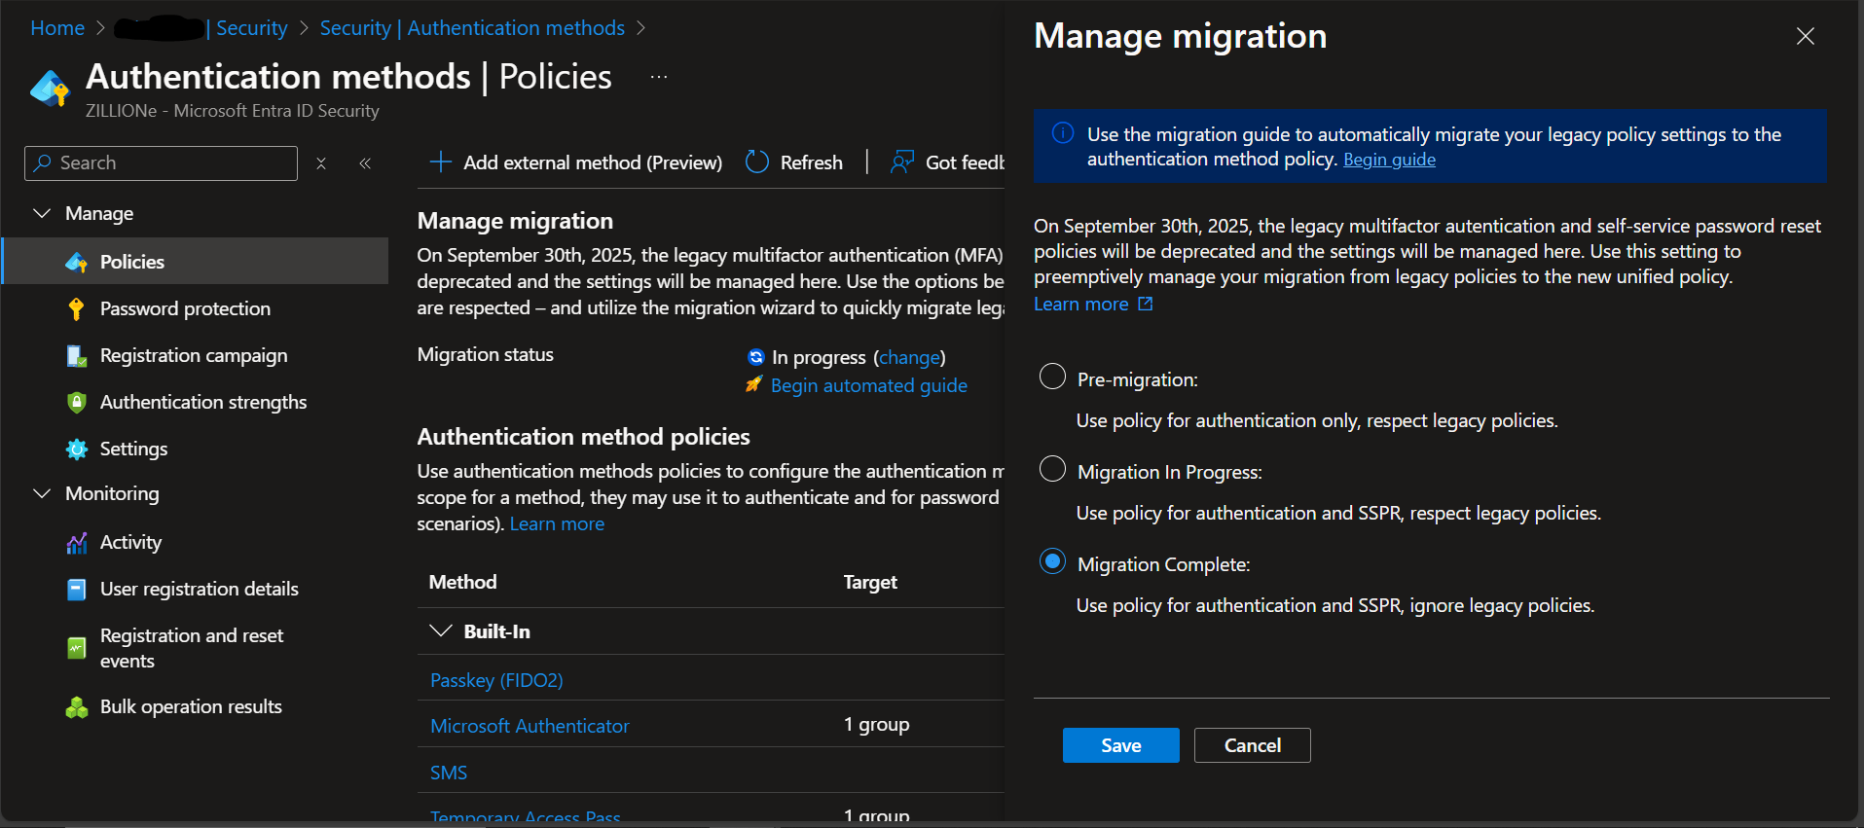Click the feedback person icon
This screenshot has width=1864, height=828.
click(901, 162)
